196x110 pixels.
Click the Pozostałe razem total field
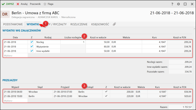[180, 72]
